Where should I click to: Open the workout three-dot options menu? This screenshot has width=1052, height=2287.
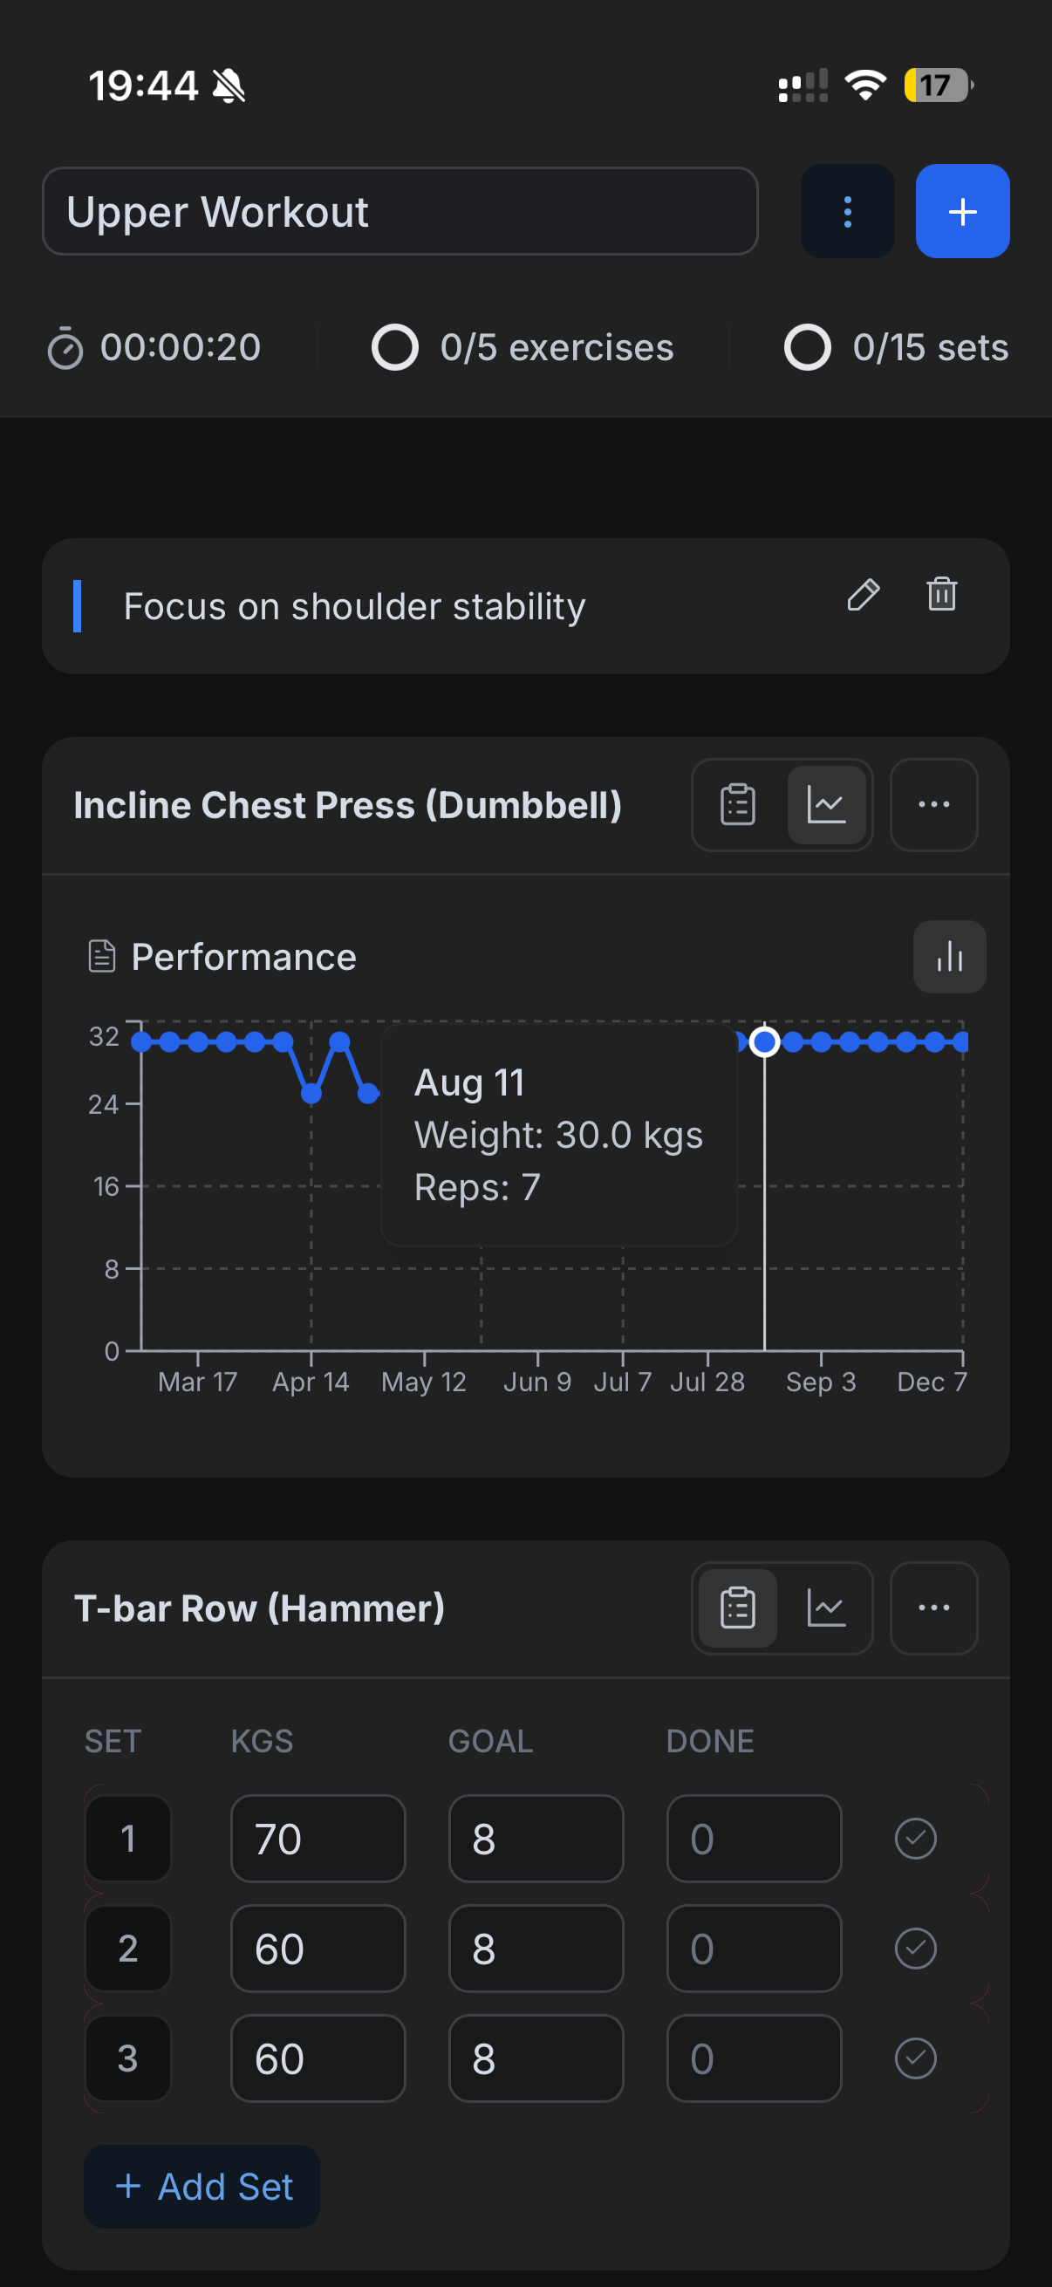(847, 211)
